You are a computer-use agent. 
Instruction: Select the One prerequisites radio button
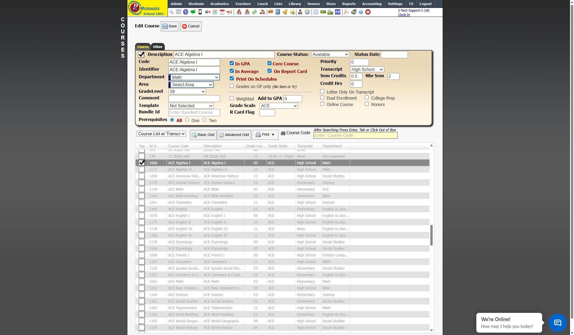pyautogui.click(x=187, y=120)
